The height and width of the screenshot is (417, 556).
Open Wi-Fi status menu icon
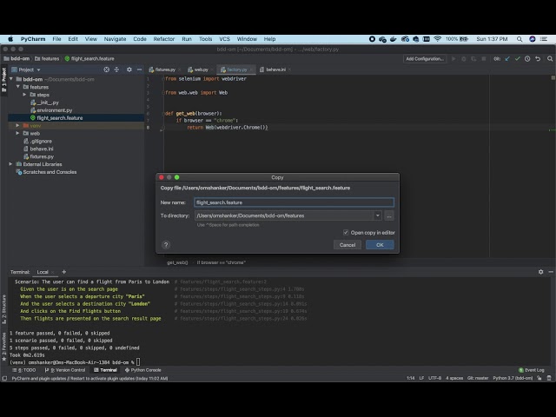(x=438, y=39)
